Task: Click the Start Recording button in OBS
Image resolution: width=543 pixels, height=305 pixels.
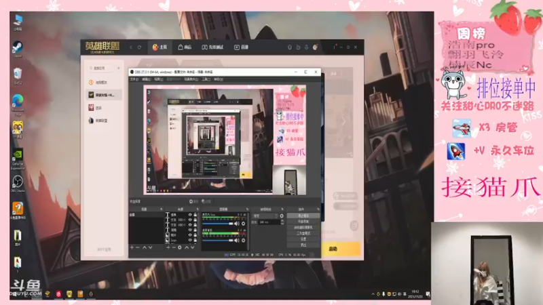Action: point(303,222)
